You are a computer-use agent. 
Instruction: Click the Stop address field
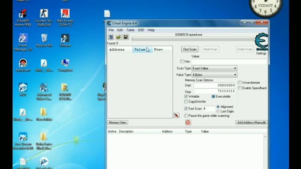click(215, 91)
